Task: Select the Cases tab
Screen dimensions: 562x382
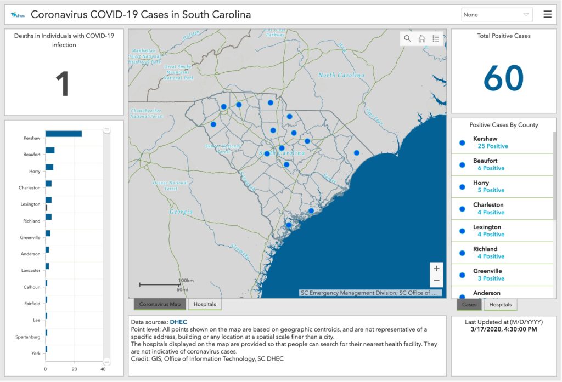Action: [x=469, y=305]
